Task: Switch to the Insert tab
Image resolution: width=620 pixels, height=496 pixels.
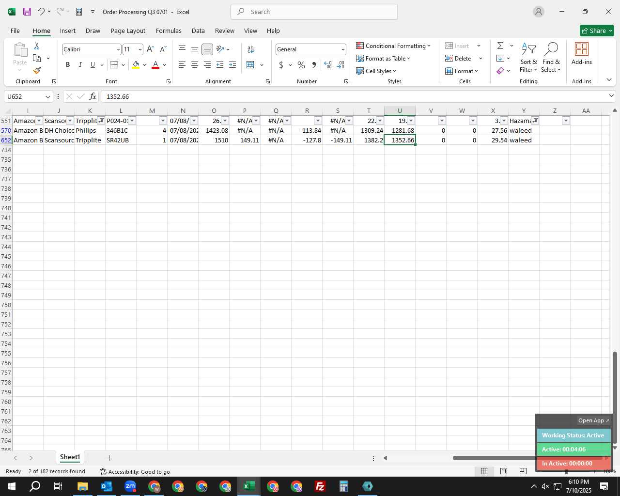Action: [x=68, y=31]
